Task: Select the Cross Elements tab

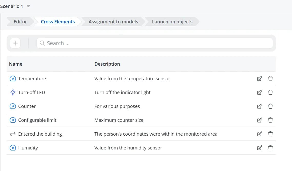Action: click(x=58, y=22)
